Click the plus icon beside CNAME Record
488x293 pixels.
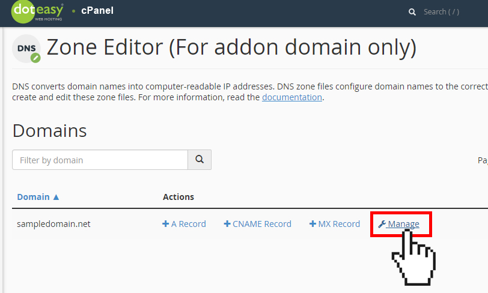click(x=227, y=223)
